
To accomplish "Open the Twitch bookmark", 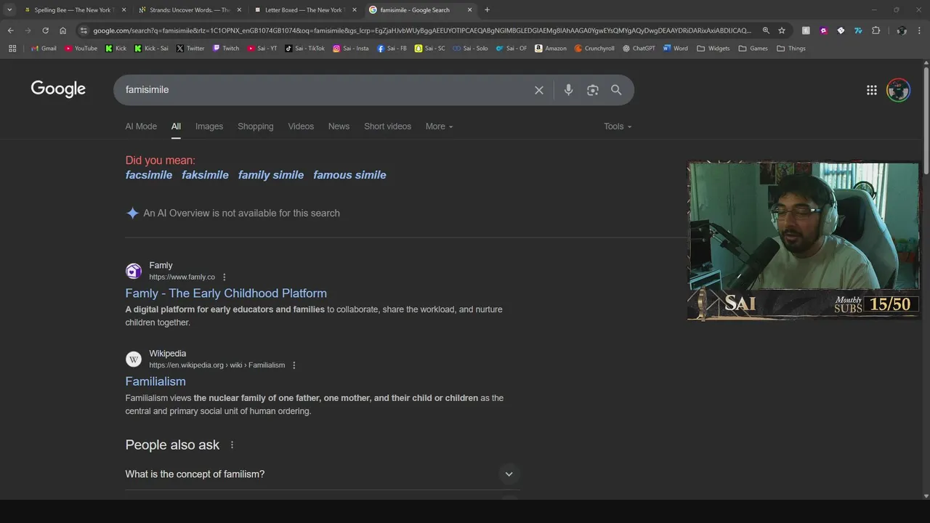I will 225,49.
